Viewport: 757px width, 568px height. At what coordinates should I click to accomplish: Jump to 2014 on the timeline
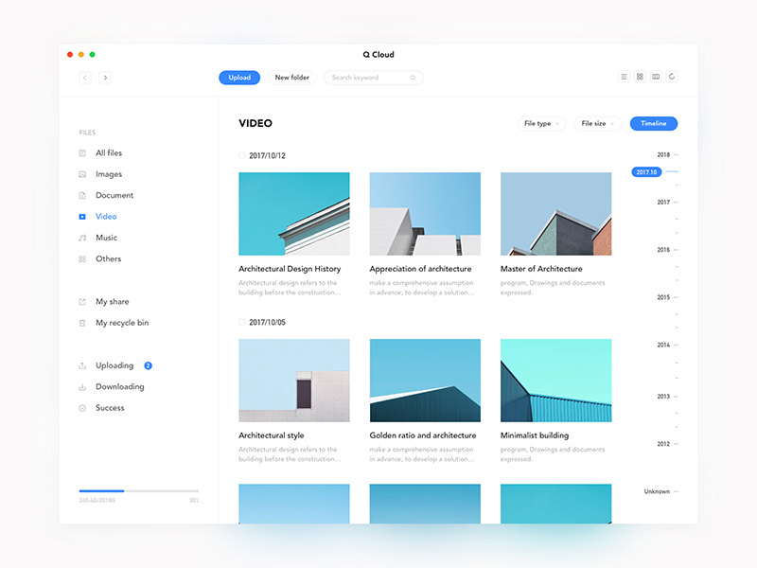[663, 345]
